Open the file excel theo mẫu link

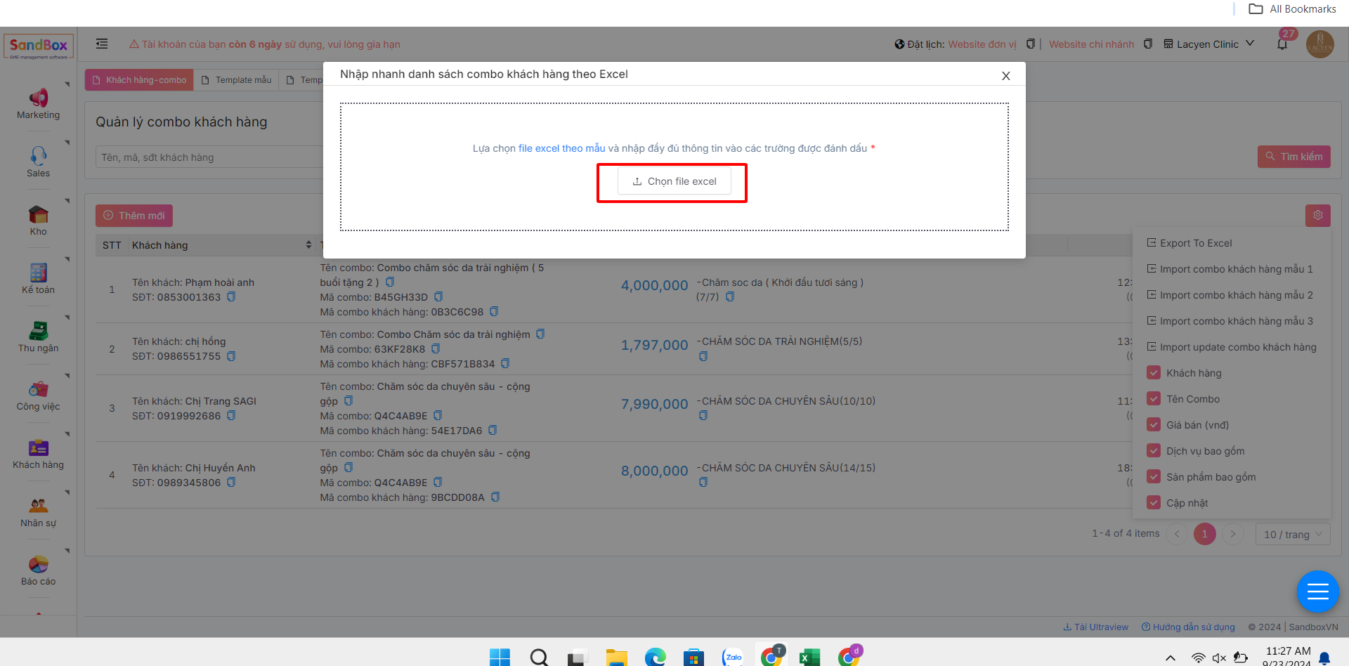tap(561, 148)
